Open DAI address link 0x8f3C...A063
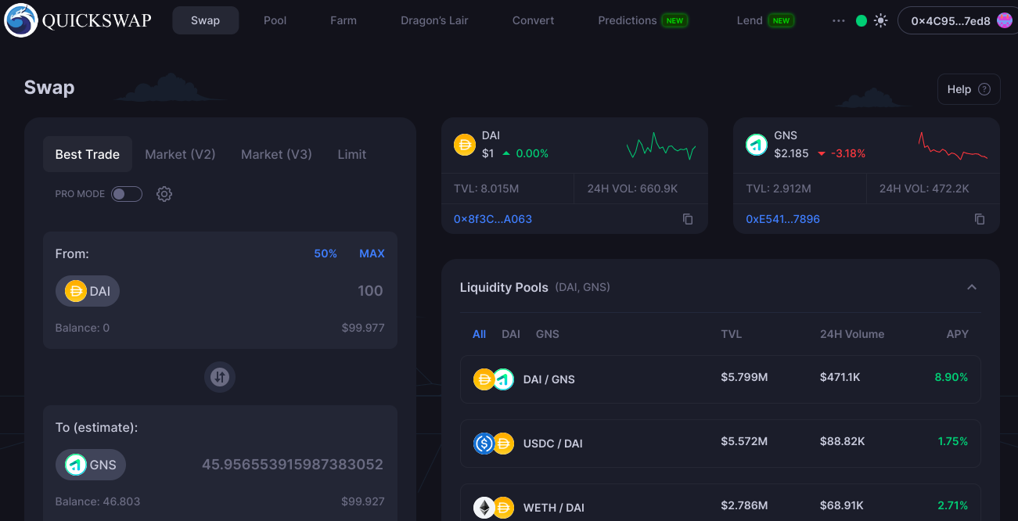 493,219
